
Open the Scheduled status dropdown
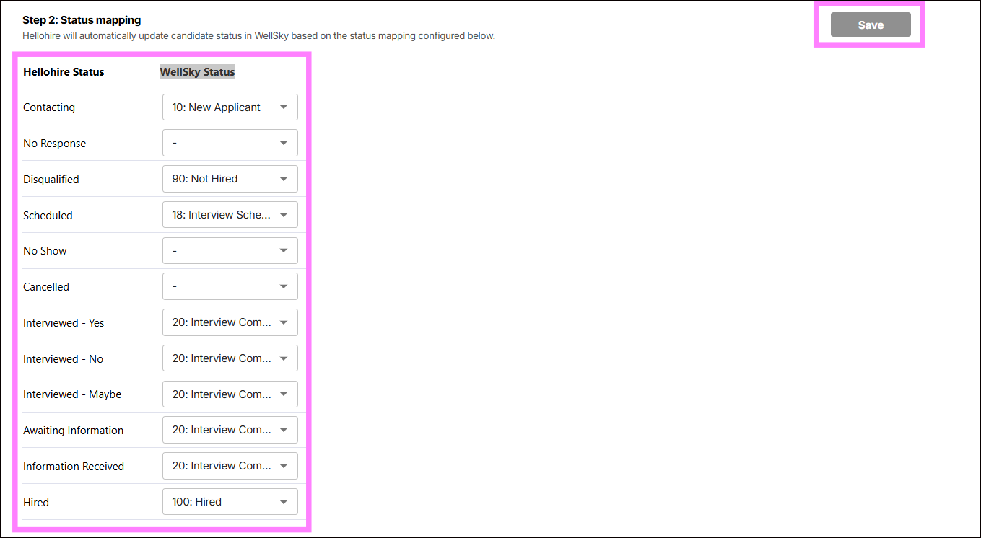click(x=230, y=215)
